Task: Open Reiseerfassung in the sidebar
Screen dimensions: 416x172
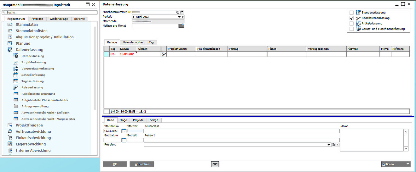Action: [32, 87]
